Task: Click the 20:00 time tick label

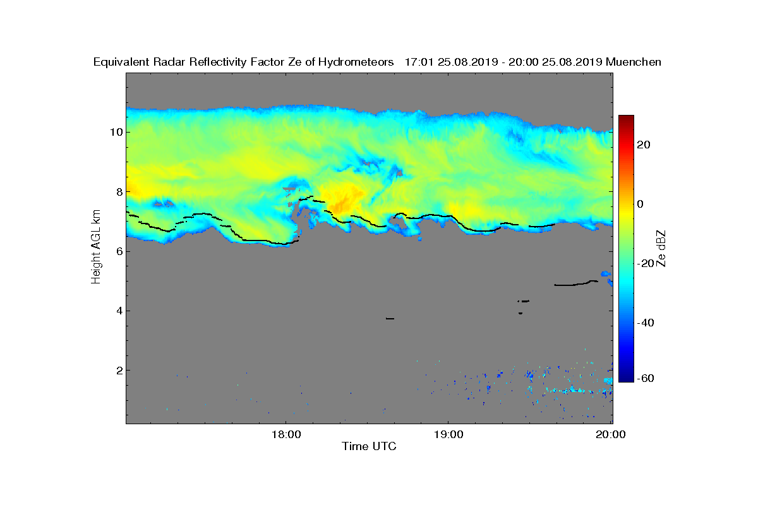Action: (611, 434)
